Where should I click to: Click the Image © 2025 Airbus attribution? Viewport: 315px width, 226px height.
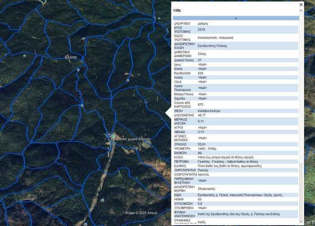pos(141,213)
